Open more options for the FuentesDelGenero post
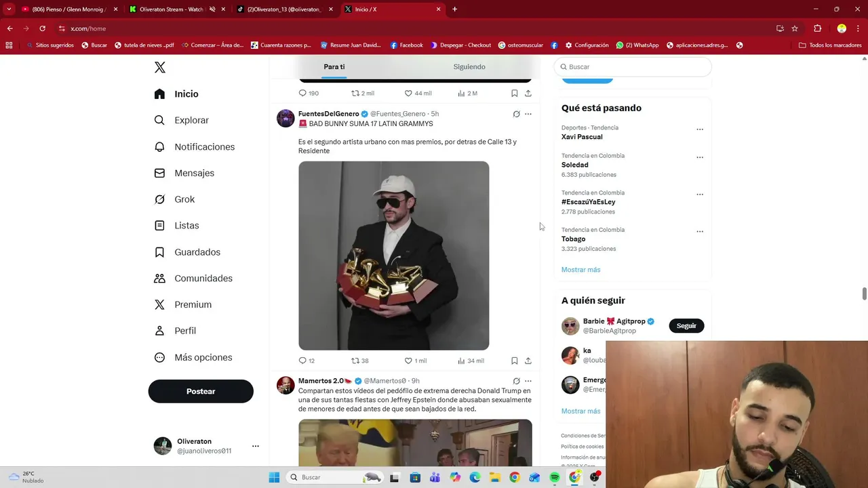Screen dimensions: 868x488 tap(528, 114)
